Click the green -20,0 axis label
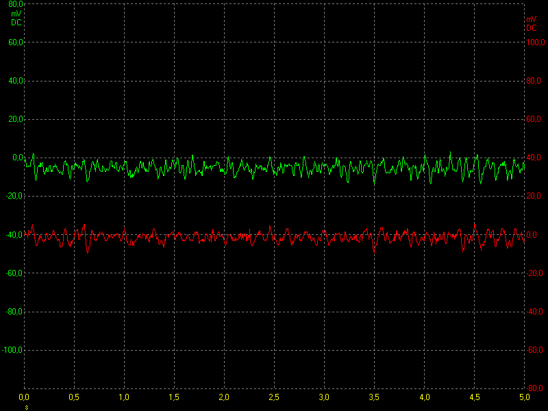The height and width of the screenshot is (411, 548). point(14,196)
